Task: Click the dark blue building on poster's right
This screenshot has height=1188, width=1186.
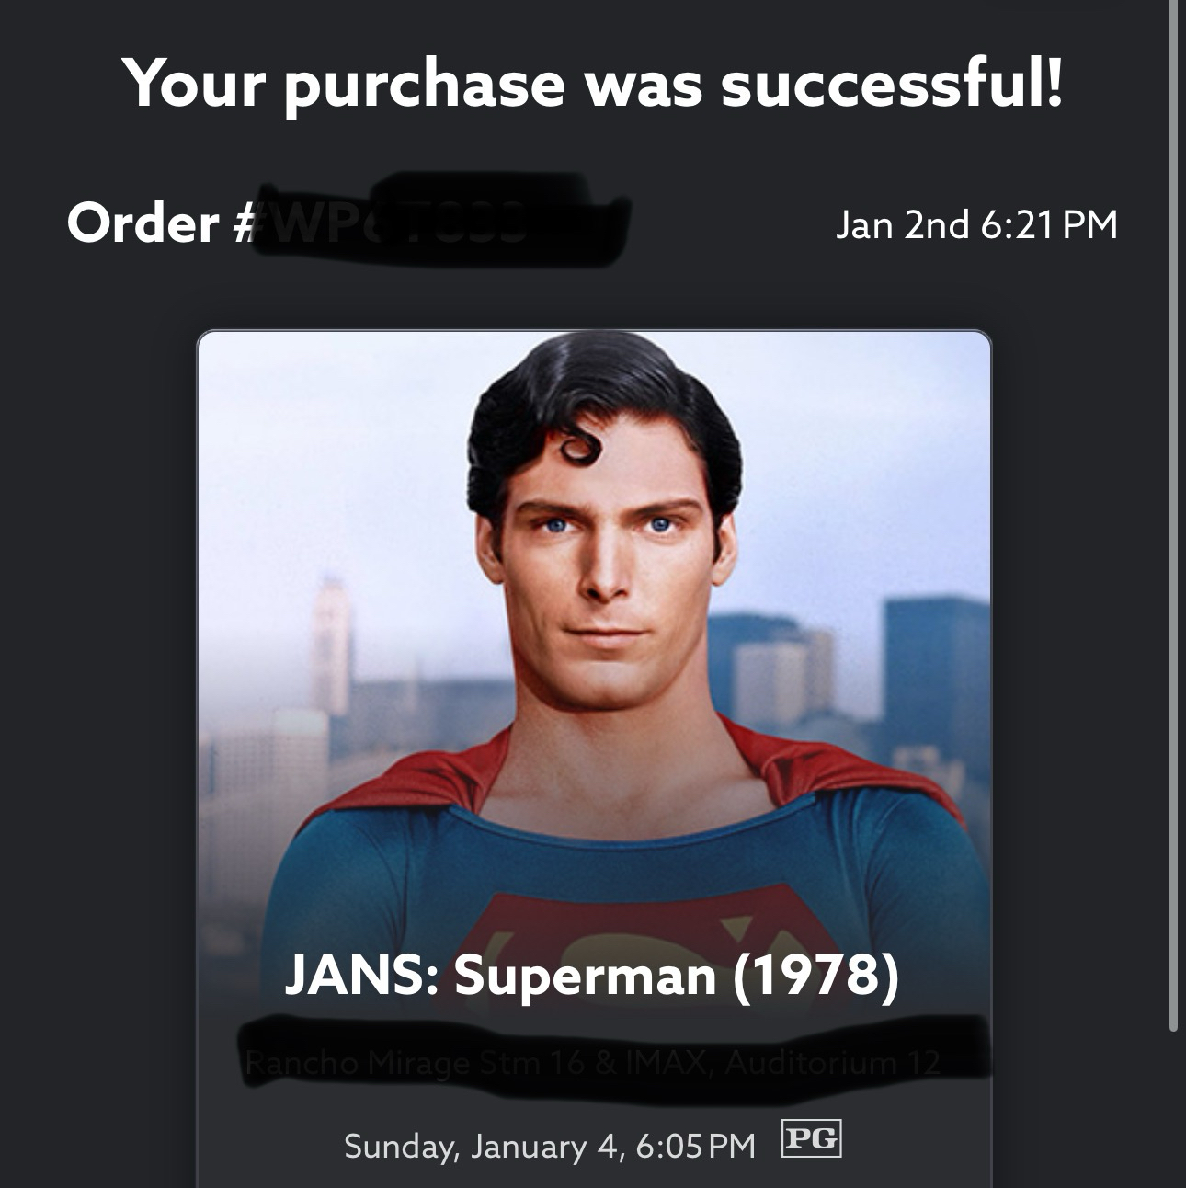Action: tap(933, 662)
